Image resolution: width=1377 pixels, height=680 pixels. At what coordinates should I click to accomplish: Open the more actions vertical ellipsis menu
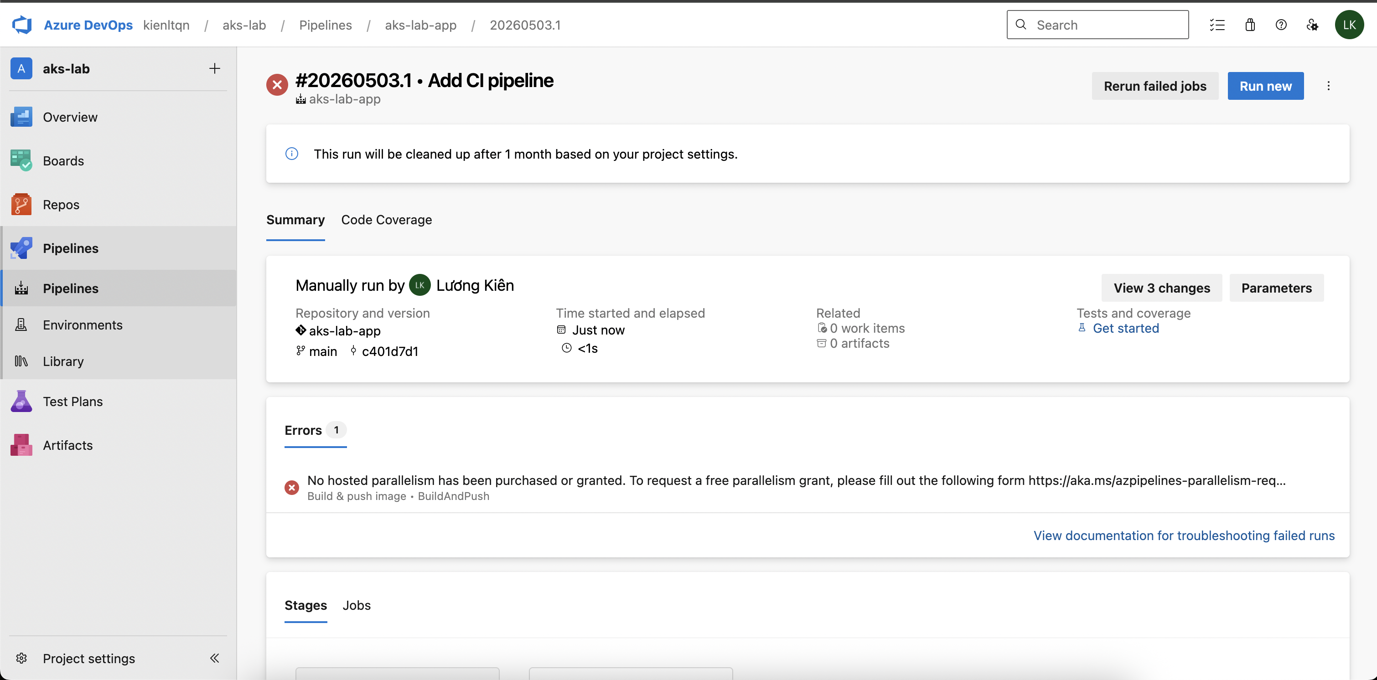click(1328, 86)
